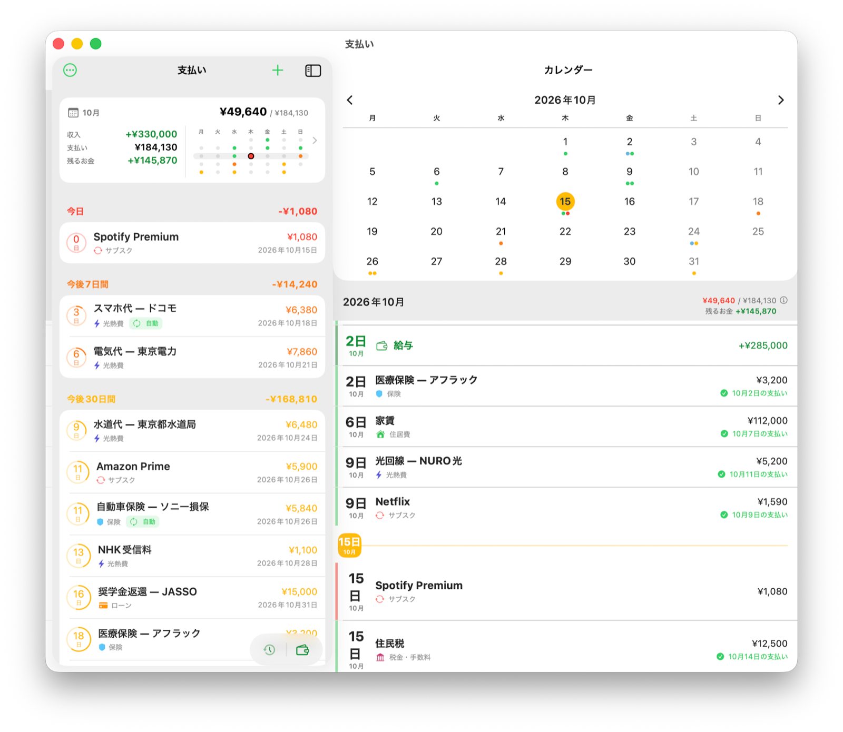Click the green check beside 10月14日の支払い
Image resolution: width=843 pixels, height=732 pixels.
tap(720, 656)
